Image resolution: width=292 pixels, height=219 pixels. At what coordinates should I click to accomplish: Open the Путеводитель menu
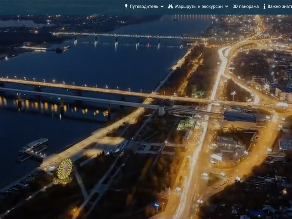click(x=144, y=7)
